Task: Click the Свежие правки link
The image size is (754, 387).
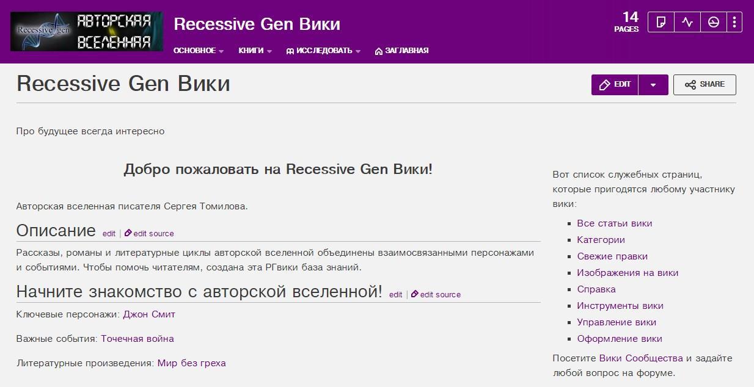Action: 612,256
